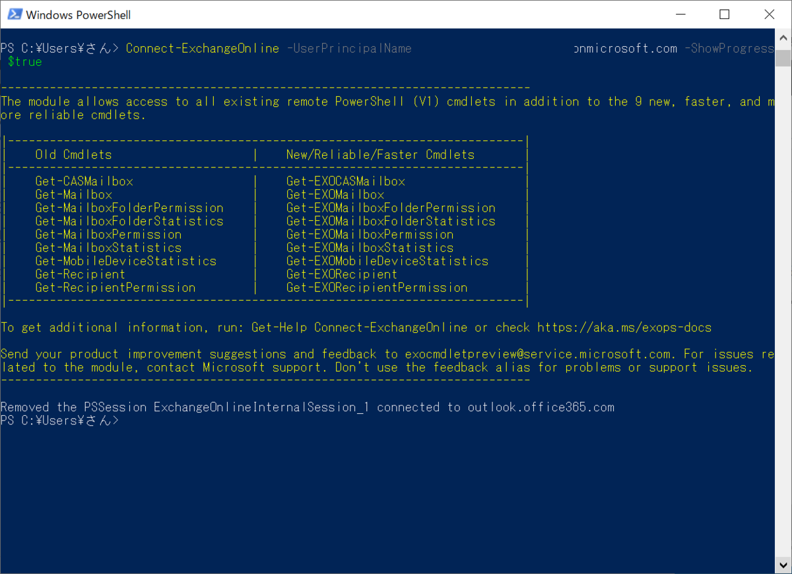
Task: Click Get-EXORecipient cmdlet
Action: (342, 274)
